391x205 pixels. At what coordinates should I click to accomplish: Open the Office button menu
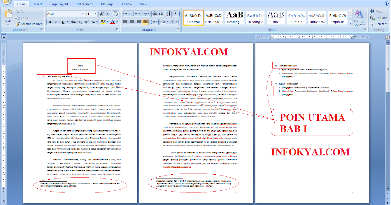coord(6,2)
